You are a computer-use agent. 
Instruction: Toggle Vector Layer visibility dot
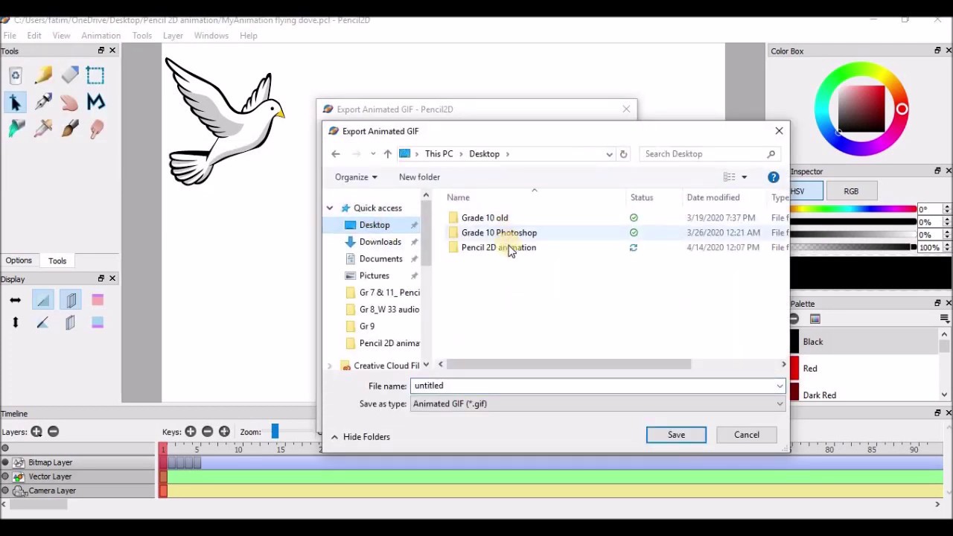[5, 476]
